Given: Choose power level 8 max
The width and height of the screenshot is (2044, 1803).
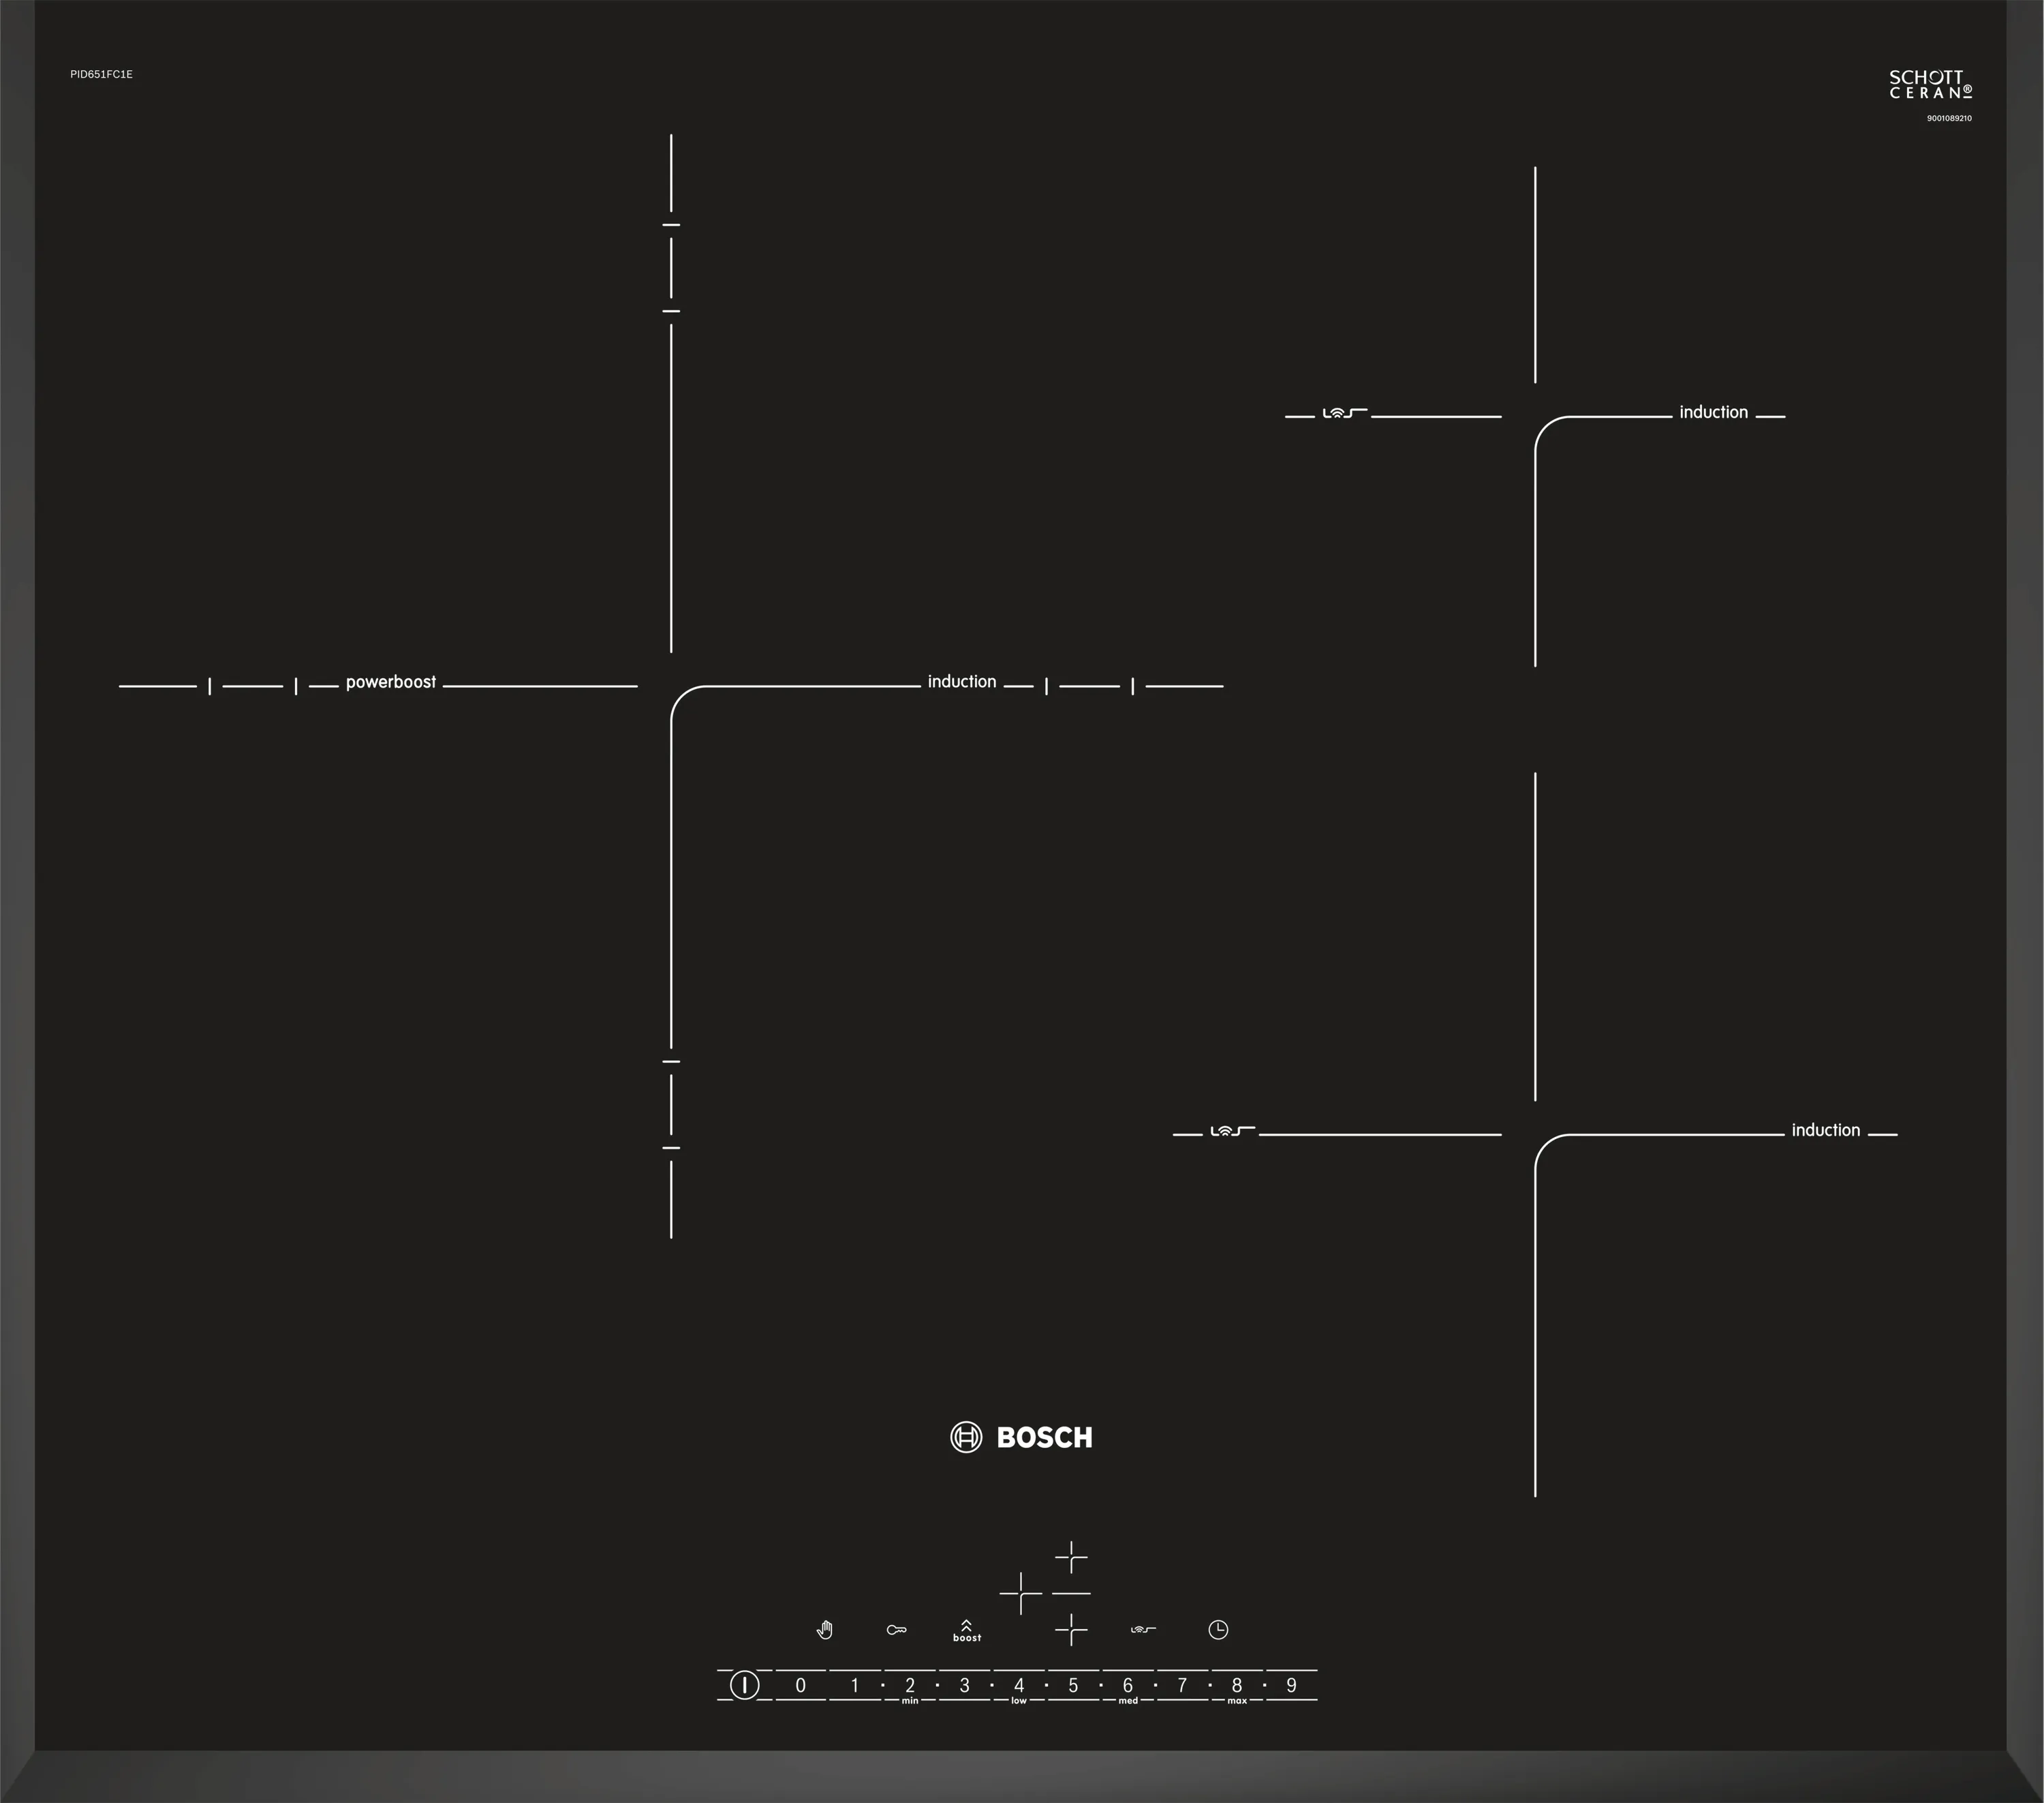Looking at the screenshot, I should 1237,1686.
